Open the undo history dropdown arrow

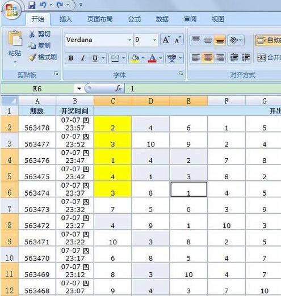pos(51,5)
